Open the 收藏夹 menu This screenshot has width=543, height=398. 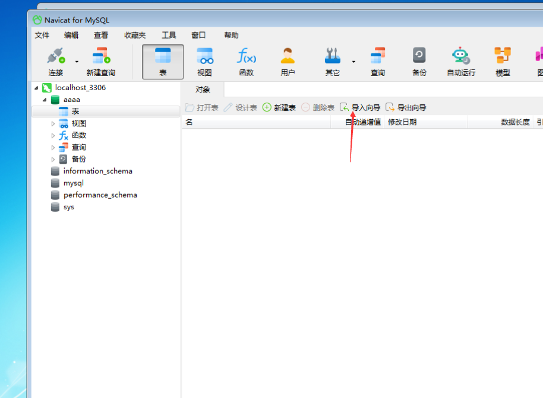(135, 35)
